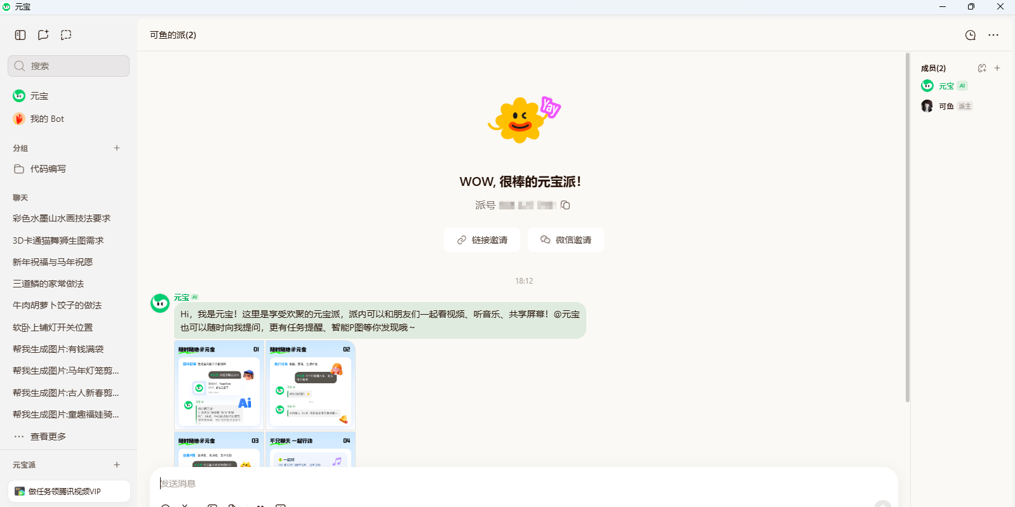Screen dimensions: 1015x507
Task: Open 我的 Bot in the sidebar
Action: [x=47, y=119]
